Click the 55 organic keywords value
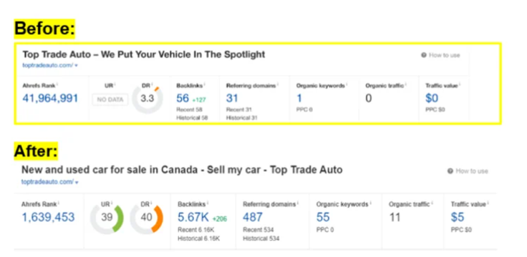The width and height of the screenshot is (527, 257). click(323, 218)
